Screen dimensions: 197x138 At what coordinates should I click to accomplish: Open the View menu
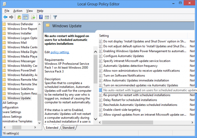[x=30, y=11]
